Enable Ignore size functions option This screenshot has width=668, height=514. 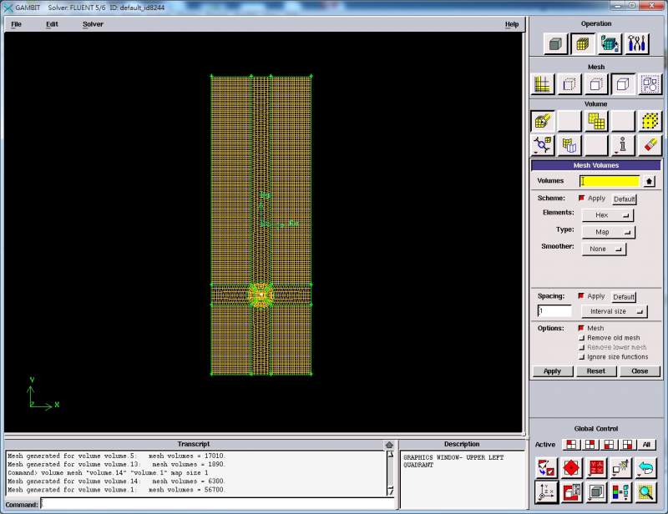(582, 356)
